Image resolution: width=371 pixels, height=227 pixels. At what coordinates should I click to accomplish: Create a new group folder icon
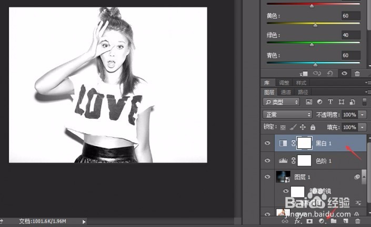pyautogui.click(x=334, y=221)
